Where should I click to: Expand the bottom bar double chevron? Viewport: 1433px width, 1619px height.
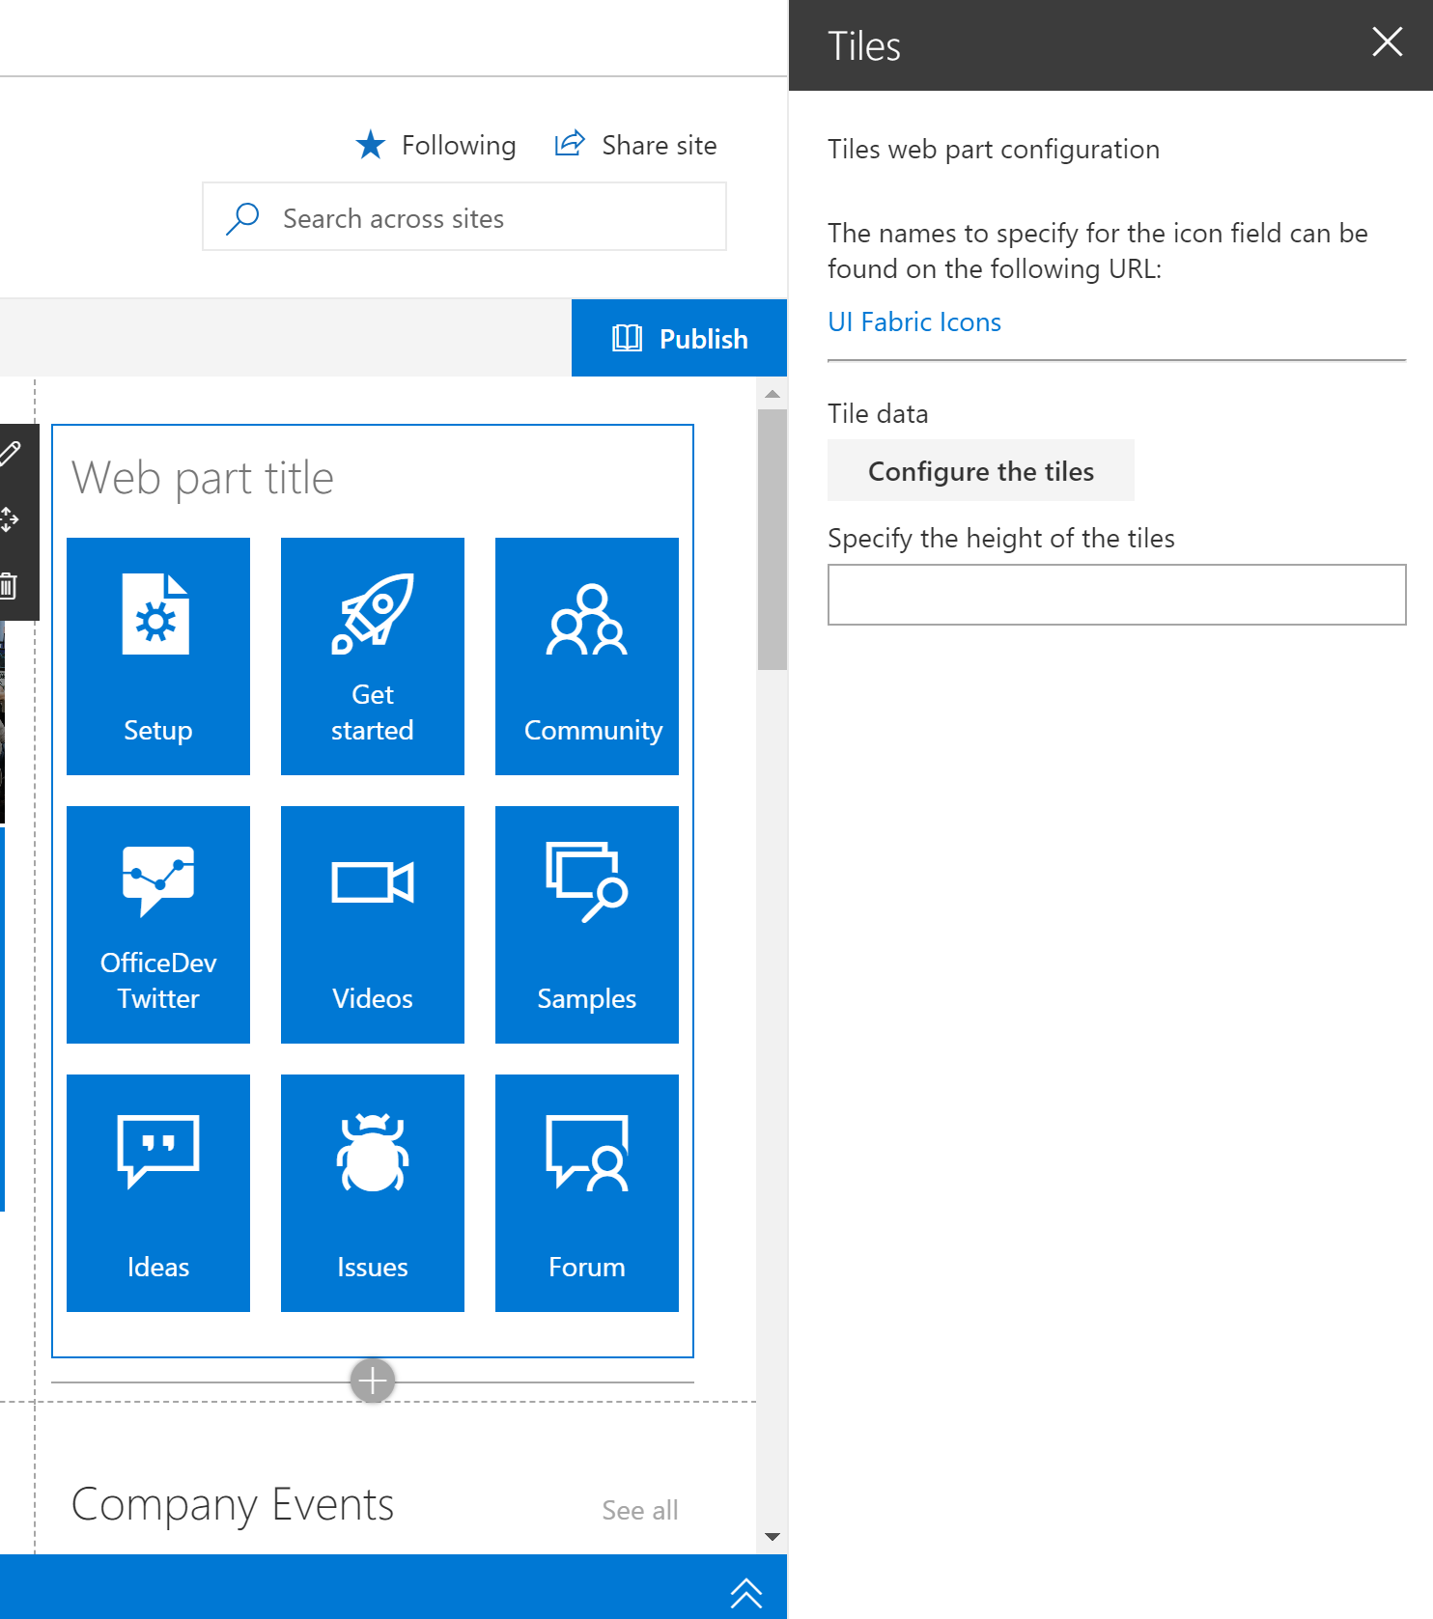tap(746, 1592)
